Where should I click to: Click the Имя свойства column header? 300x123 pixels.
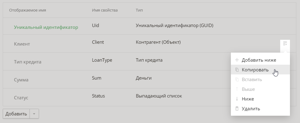(x=105, y=10)
